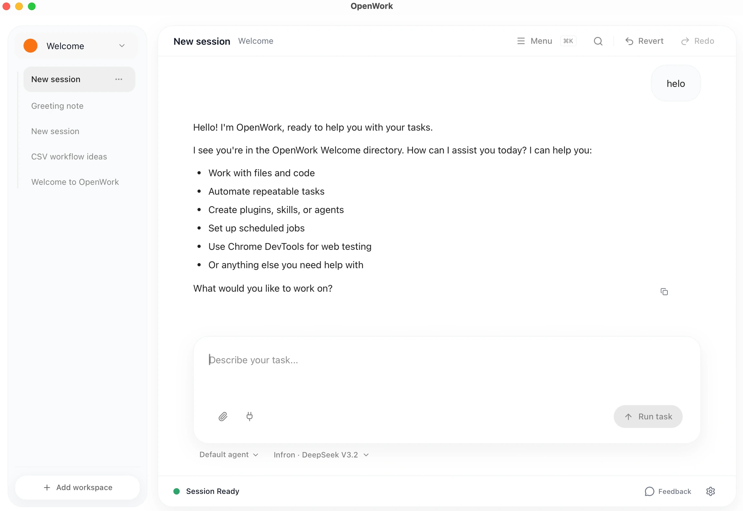The height and width of the screenshot is (511, 743).
Task: Click Add workspace
Action: (x=77, y=487)
